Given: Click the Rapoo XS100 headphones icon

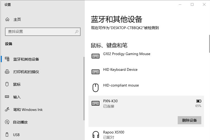Looking at the screenshot, I should click(96, 134).
